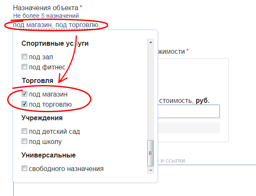Click the 'под детский сад' option label
This screenshot has height=196, width=256.
coord(54,131)
